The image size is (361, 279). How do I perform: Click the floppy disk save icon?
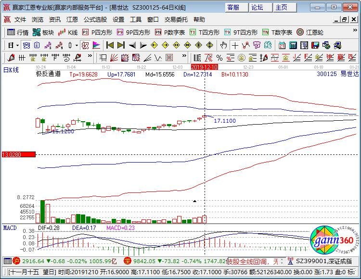coord(315,45)
